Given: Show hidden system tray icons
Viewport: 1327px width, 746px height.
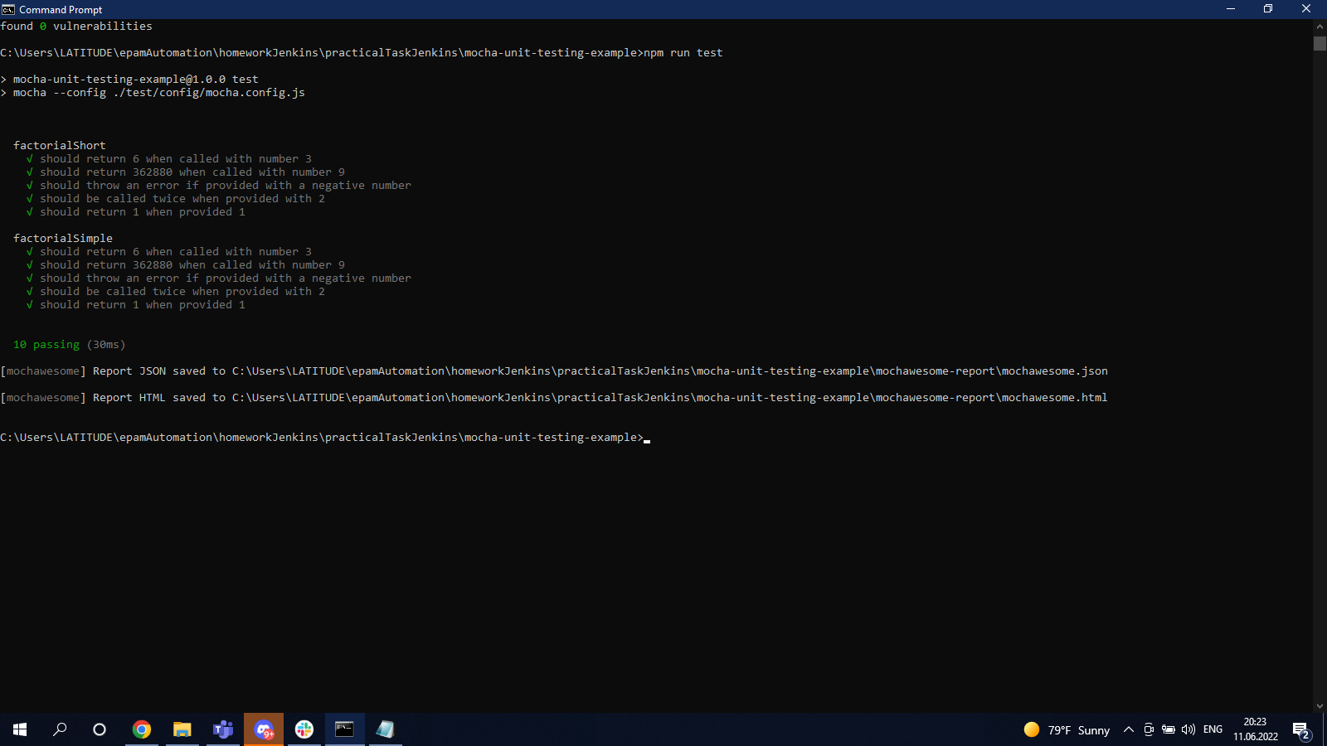Looking at the screenshot, I should tap(1129, 729).
